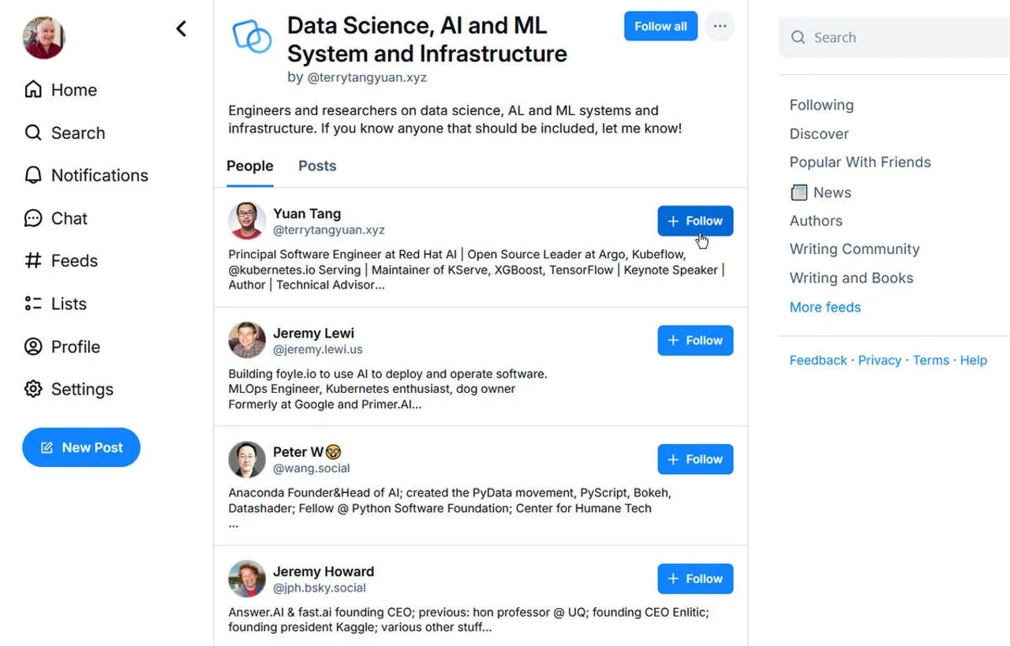The image size is (1010, 646).
Task: Click the Home icon in sidebar
Action: coord(33,90)
